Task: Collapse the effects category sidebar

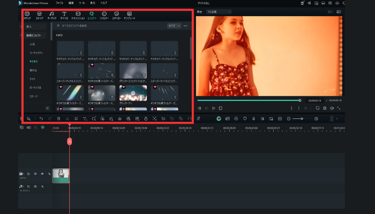Action: (47, 108)
